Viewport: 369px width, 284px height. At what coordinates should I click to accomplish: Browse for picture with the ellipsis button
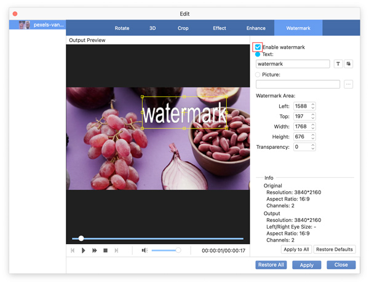[349, 84]
